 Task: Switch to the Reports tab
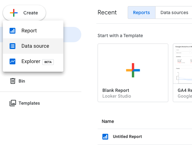pyautogui.click(x=141, y=12)
